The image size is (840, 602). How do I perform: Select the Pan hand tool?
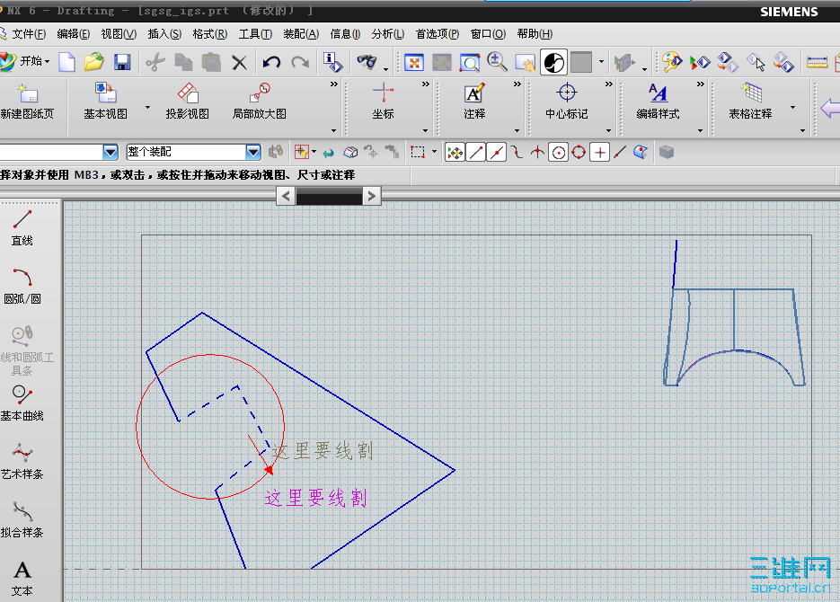(525, 63)
